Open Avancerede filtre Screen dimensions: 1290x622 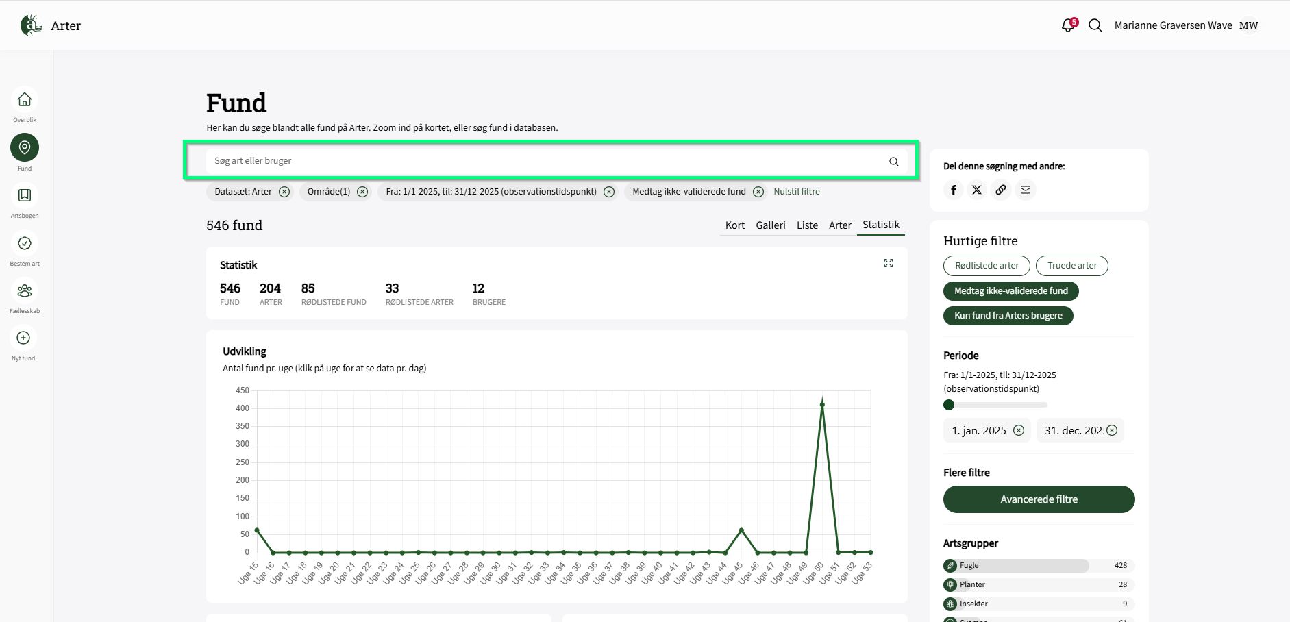point(1039,499)
